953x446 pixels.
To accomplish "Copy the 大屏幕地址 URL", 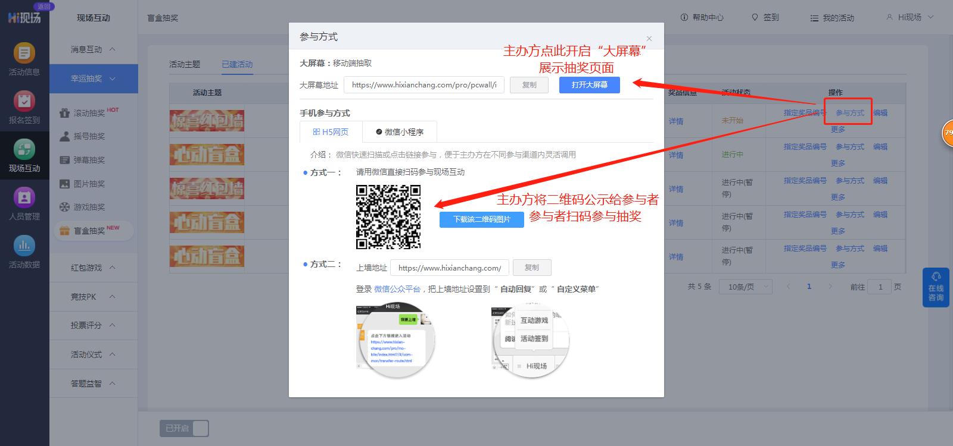I will tap(530, 85).
